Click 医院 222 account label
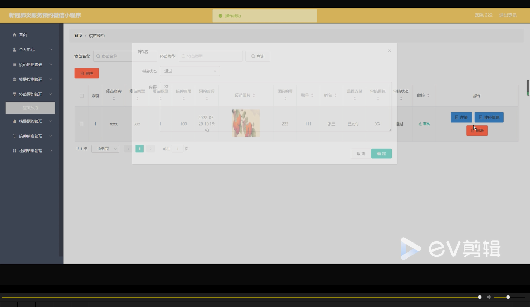Screen dimensions: 530x307 (484, 15)
